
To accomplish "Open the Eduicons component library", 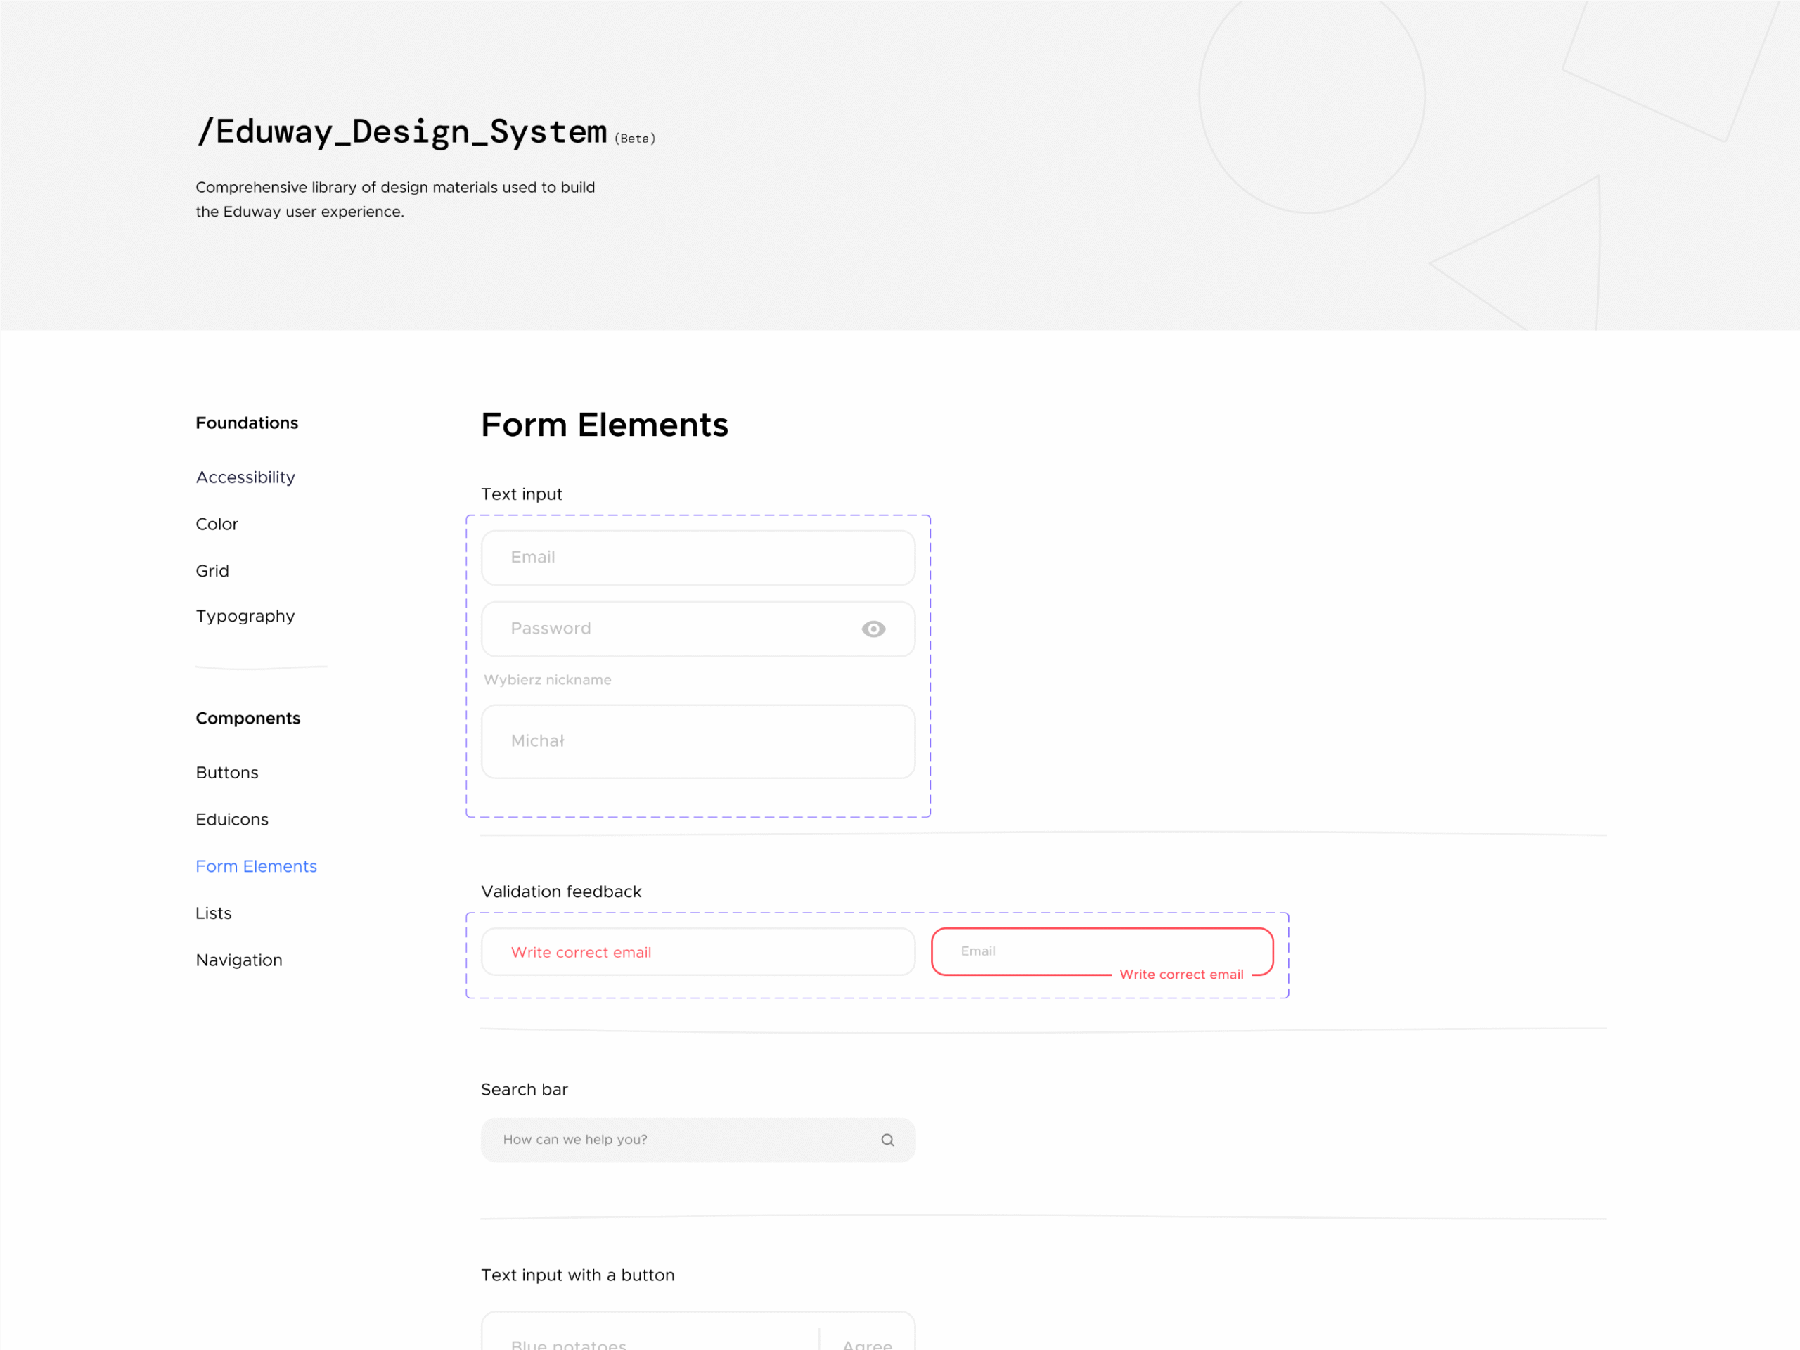I will pos(232,818).
